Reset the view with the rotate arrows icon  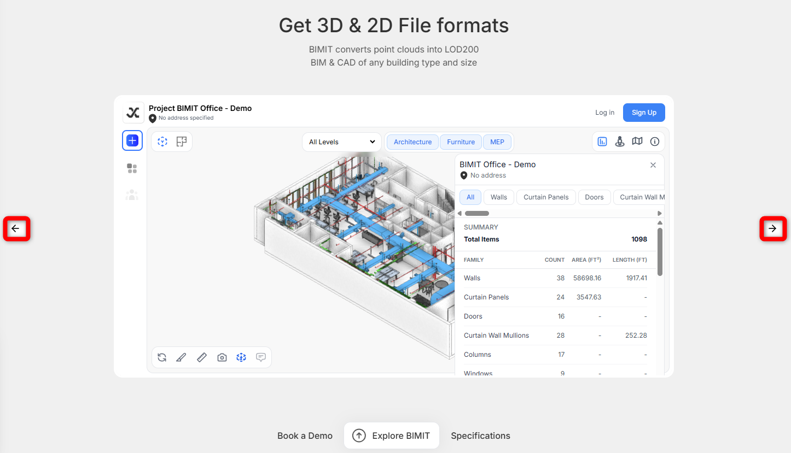click(162, 357)
